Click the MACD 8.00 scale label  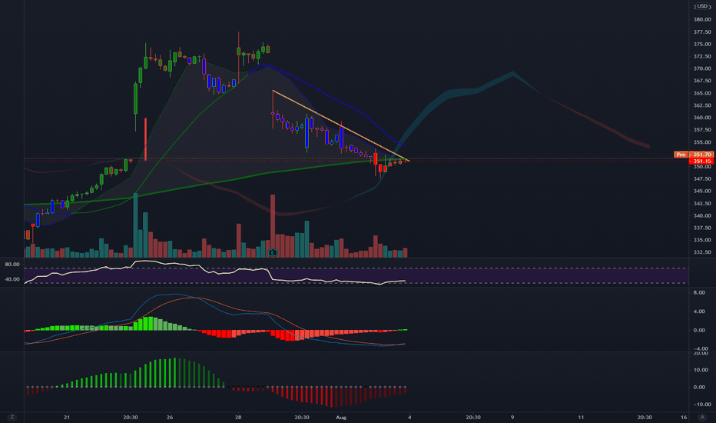point(699,293)
